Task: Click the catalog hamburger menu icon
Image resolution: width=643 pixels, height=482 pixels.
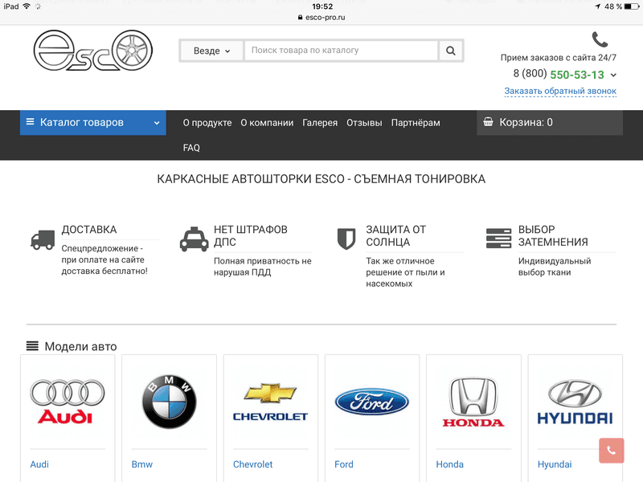Action: pos(30,122)
